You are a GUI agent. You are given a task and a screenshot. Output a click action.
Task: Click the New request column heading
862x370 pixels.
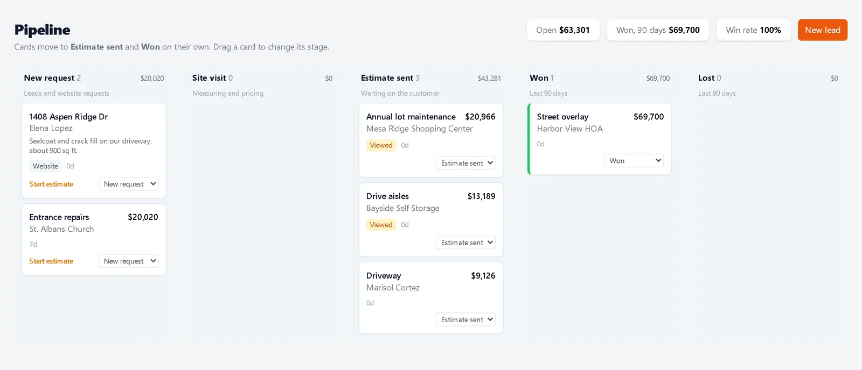[49, 78]
